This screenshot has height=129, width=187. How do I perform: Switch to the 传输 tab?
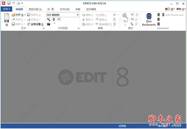(78, 9)
